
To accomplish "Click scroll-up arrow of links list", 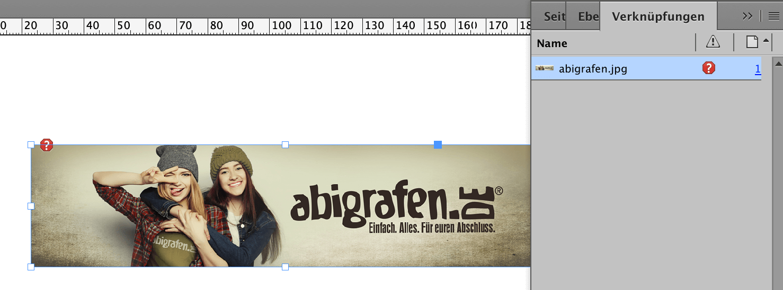I will (x=778, y=65).
